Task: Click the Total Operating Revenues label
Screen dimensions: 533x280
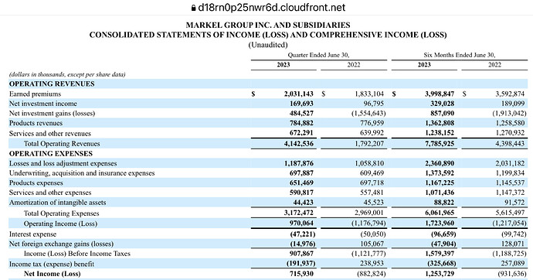Action: point(62,144)
